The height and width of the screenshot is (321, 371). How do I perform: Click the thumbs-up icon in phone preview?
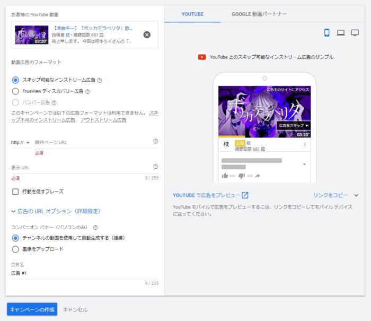pos(225,176)
